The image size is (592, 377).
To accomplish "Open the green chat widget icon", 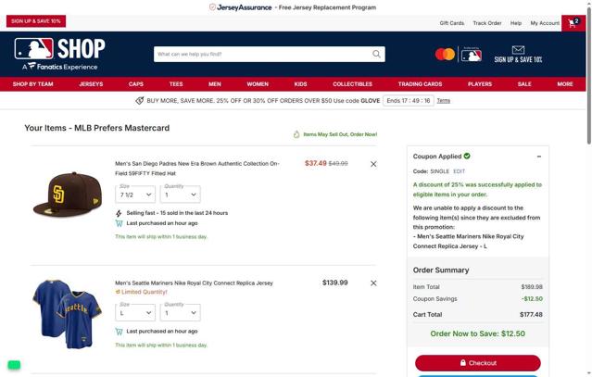I will tap(14, 365).
